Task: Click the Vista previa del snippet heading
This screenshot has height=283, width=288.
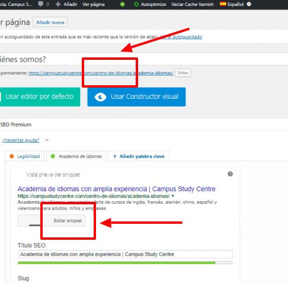Action: pos(53,175)
